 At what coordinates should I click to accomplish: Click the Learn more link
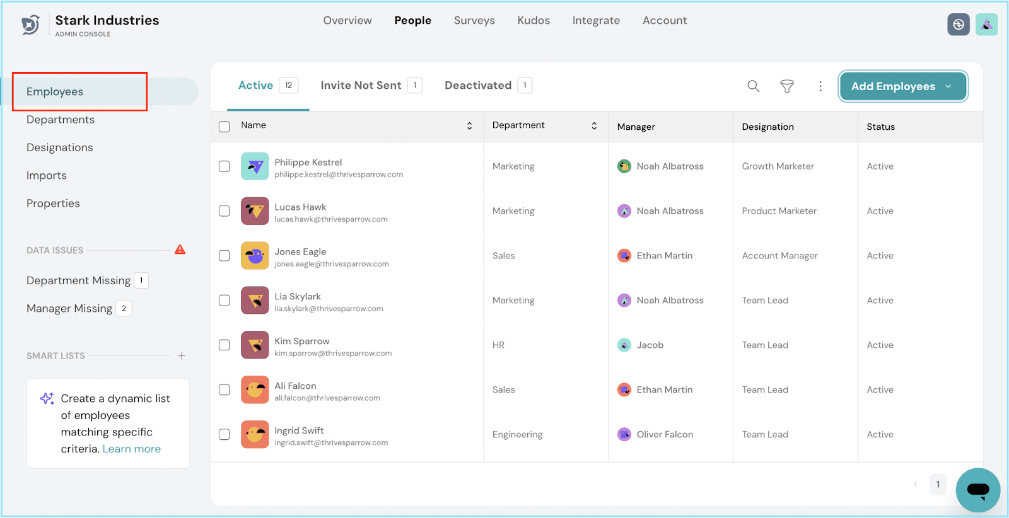click(131, 449)
